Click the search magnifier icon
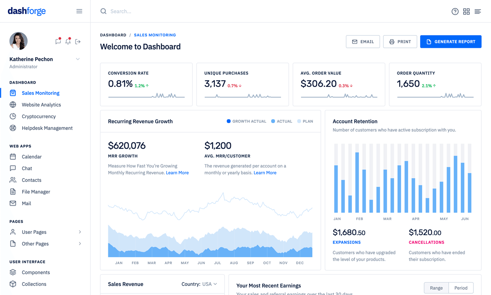This screenshot has width=491, height=295. click(103, 11)
